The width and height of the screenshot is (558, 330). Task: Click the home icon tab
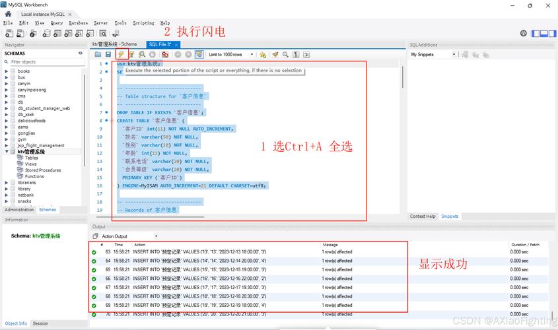coord(9,14)
